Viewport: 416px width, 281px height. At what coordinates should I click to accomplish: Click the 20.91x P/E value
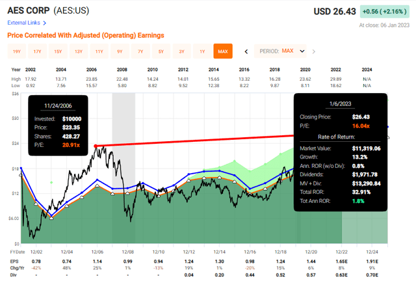(x=71, y=145)
